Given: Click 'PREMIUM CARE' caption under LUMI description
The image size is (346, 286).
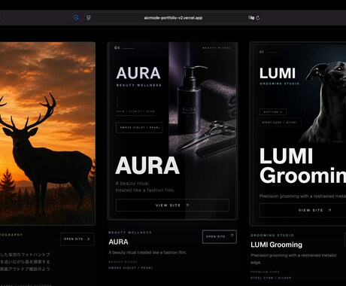Looking at the screenshot, I should [x=265, y=272].
